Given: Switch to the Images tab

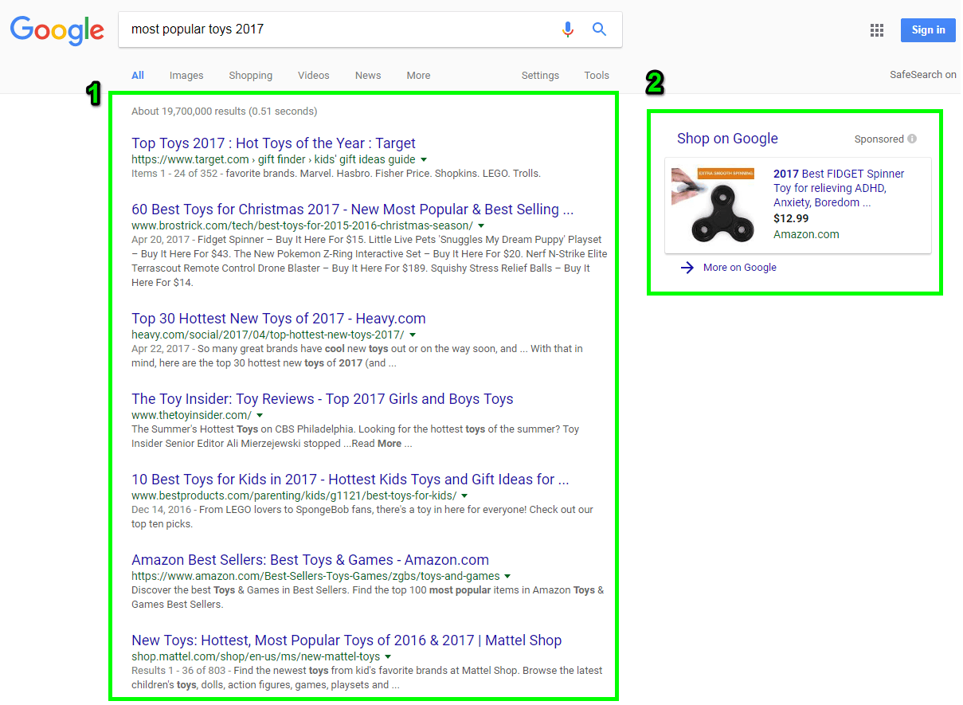Looking at the screenshot, I should point(186,75).
